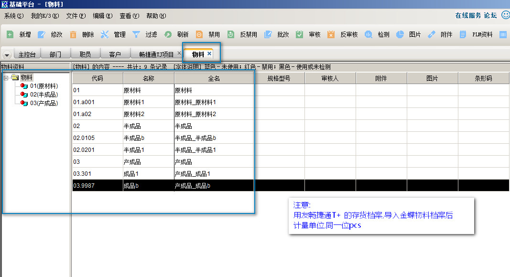This screenshot has width=510, height=277.
Task: Click the 附件 (Attachment) icon
Action: coord(431,34)
